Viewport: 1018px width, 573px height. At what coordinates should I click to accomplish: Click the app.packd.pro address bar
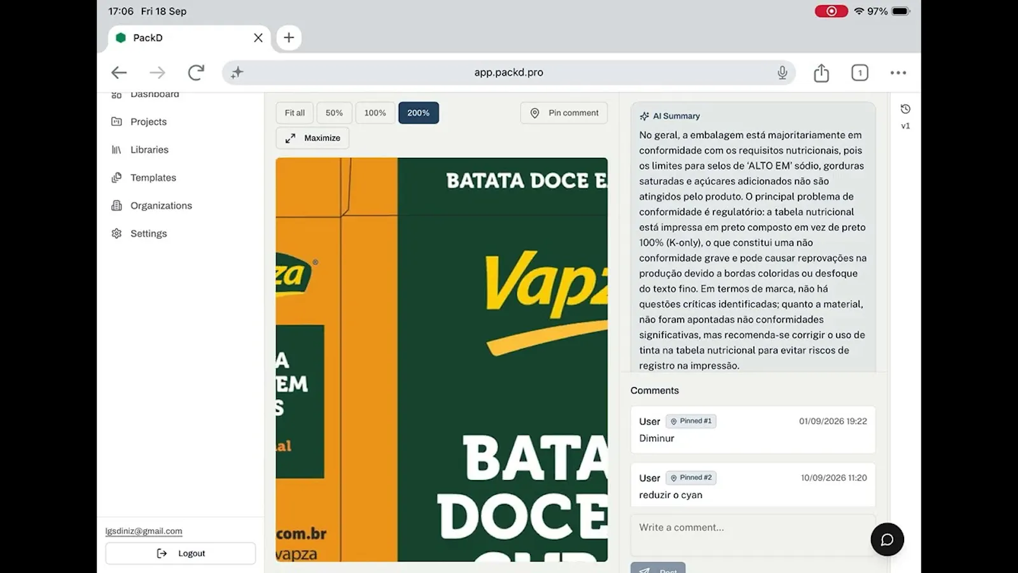click(x=509, y=73)
